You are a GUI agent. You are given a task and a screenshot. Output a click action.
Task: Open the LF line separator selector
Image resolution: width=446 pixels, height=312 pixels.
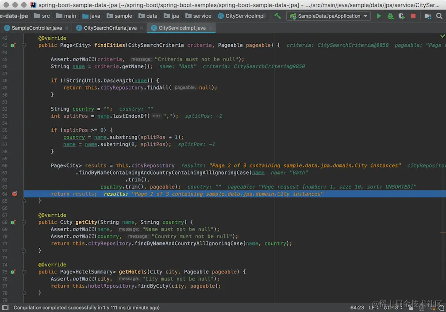[373, 308]
